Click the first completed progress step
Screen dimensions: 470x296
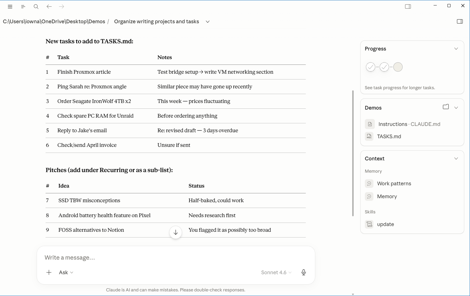point(371,67)
